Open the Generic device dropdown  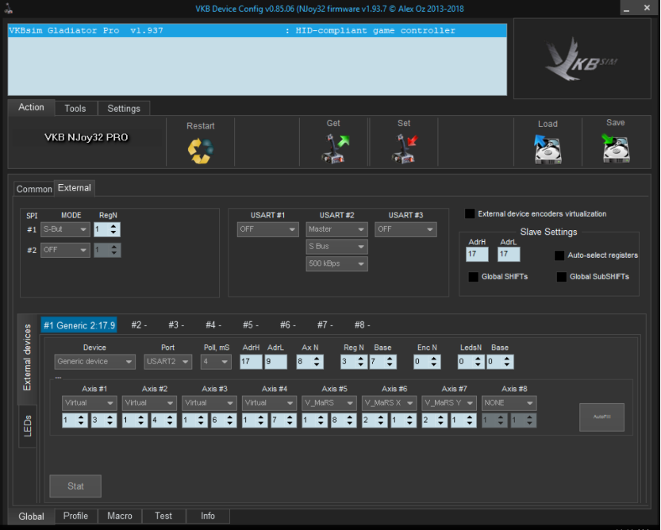95,362
